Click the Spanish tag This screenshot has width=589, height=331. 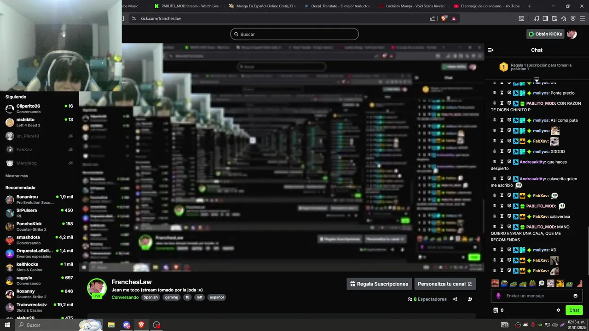(x=150, y=297)
